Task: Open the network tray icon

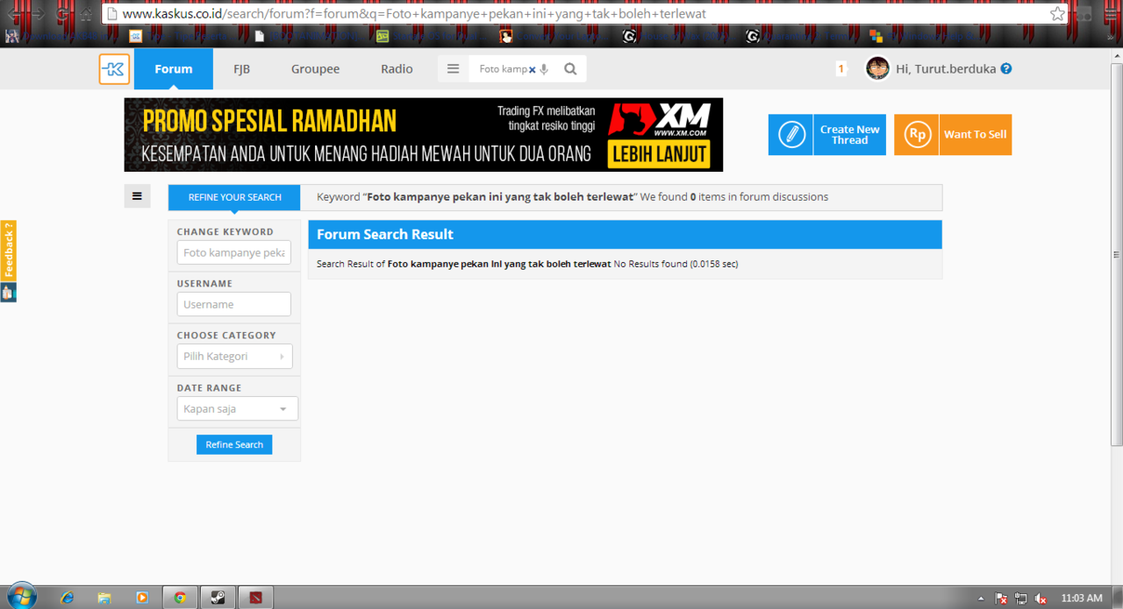Action: (1020, 598)
